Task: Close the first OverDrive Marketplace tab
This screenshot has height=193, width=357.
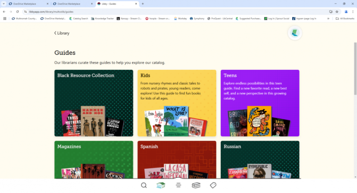Action: 47,4
